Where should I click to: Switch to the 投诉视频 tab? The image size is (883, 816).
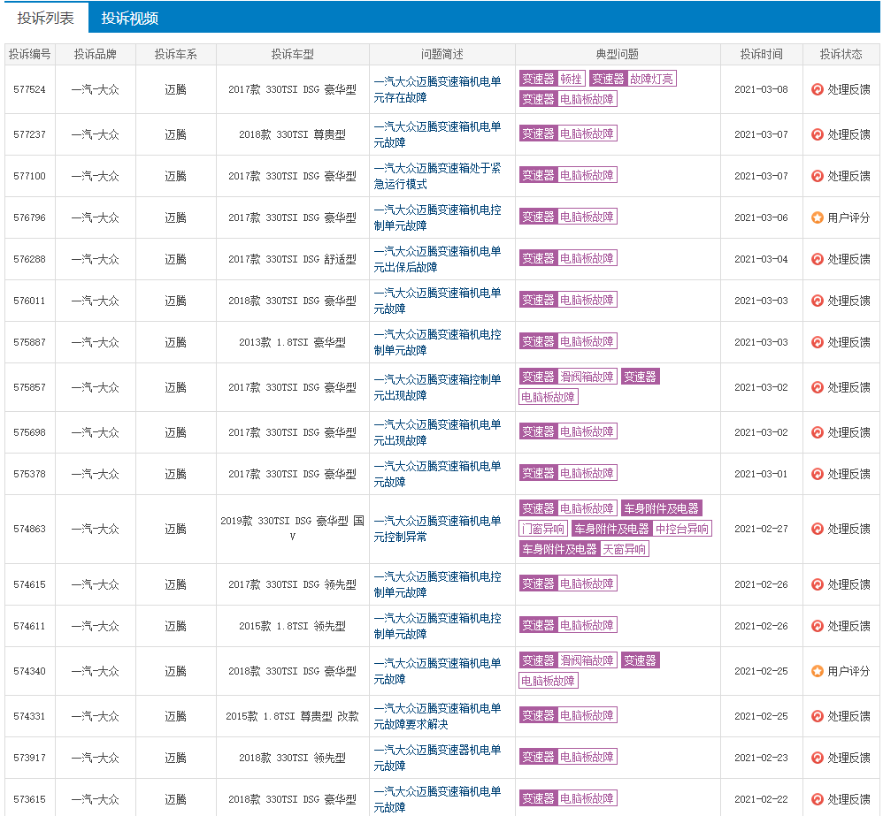tap(129, 18)
